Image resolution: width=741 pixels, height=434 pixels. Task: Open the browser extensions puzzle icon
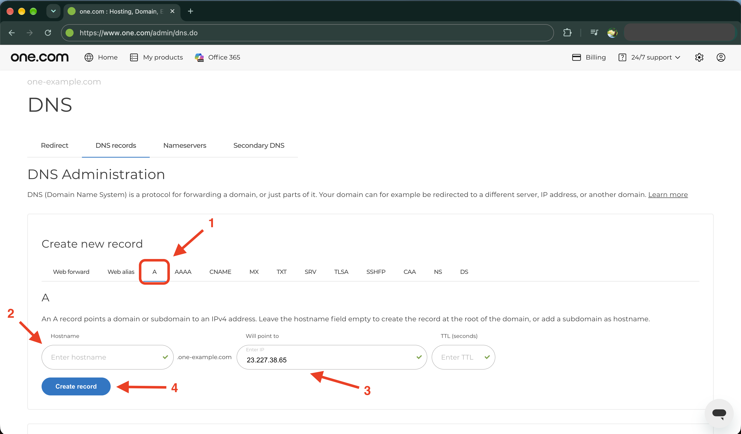(x=567, y=33)
